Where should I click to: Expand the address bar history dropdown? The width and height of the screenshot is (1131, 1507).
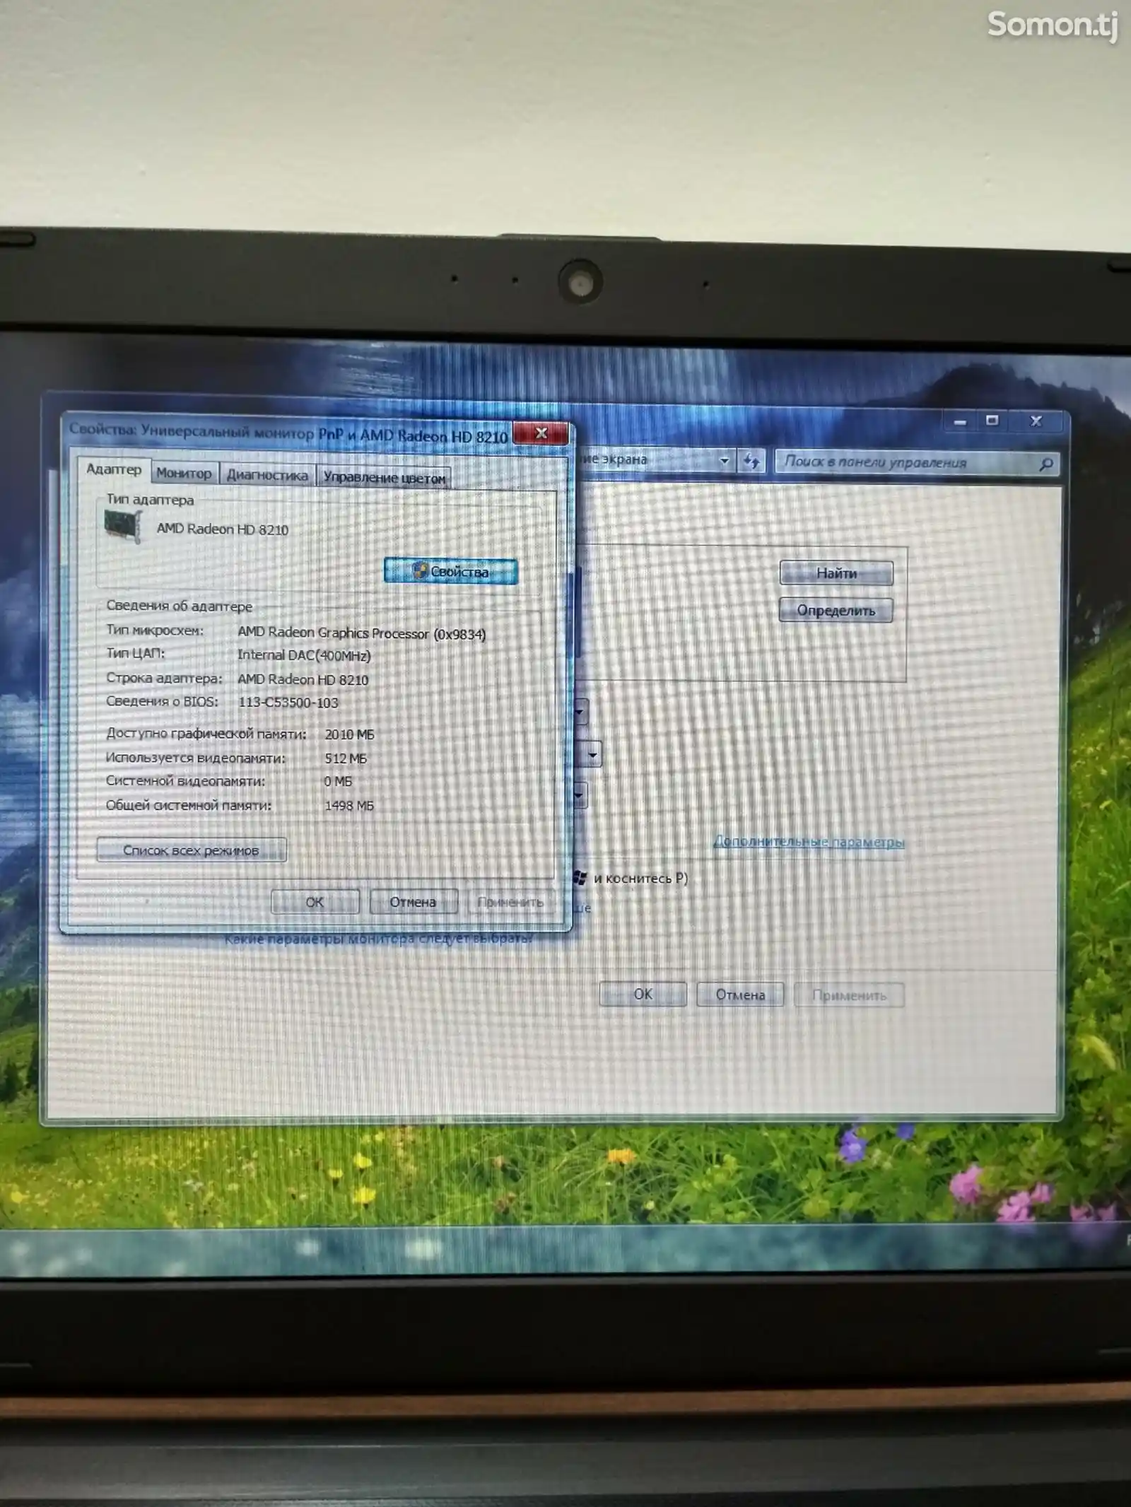coord(725,460)
